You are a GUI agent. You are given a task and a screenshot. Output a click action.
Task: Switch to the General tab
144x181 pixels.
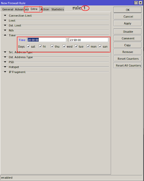point(8,9)
